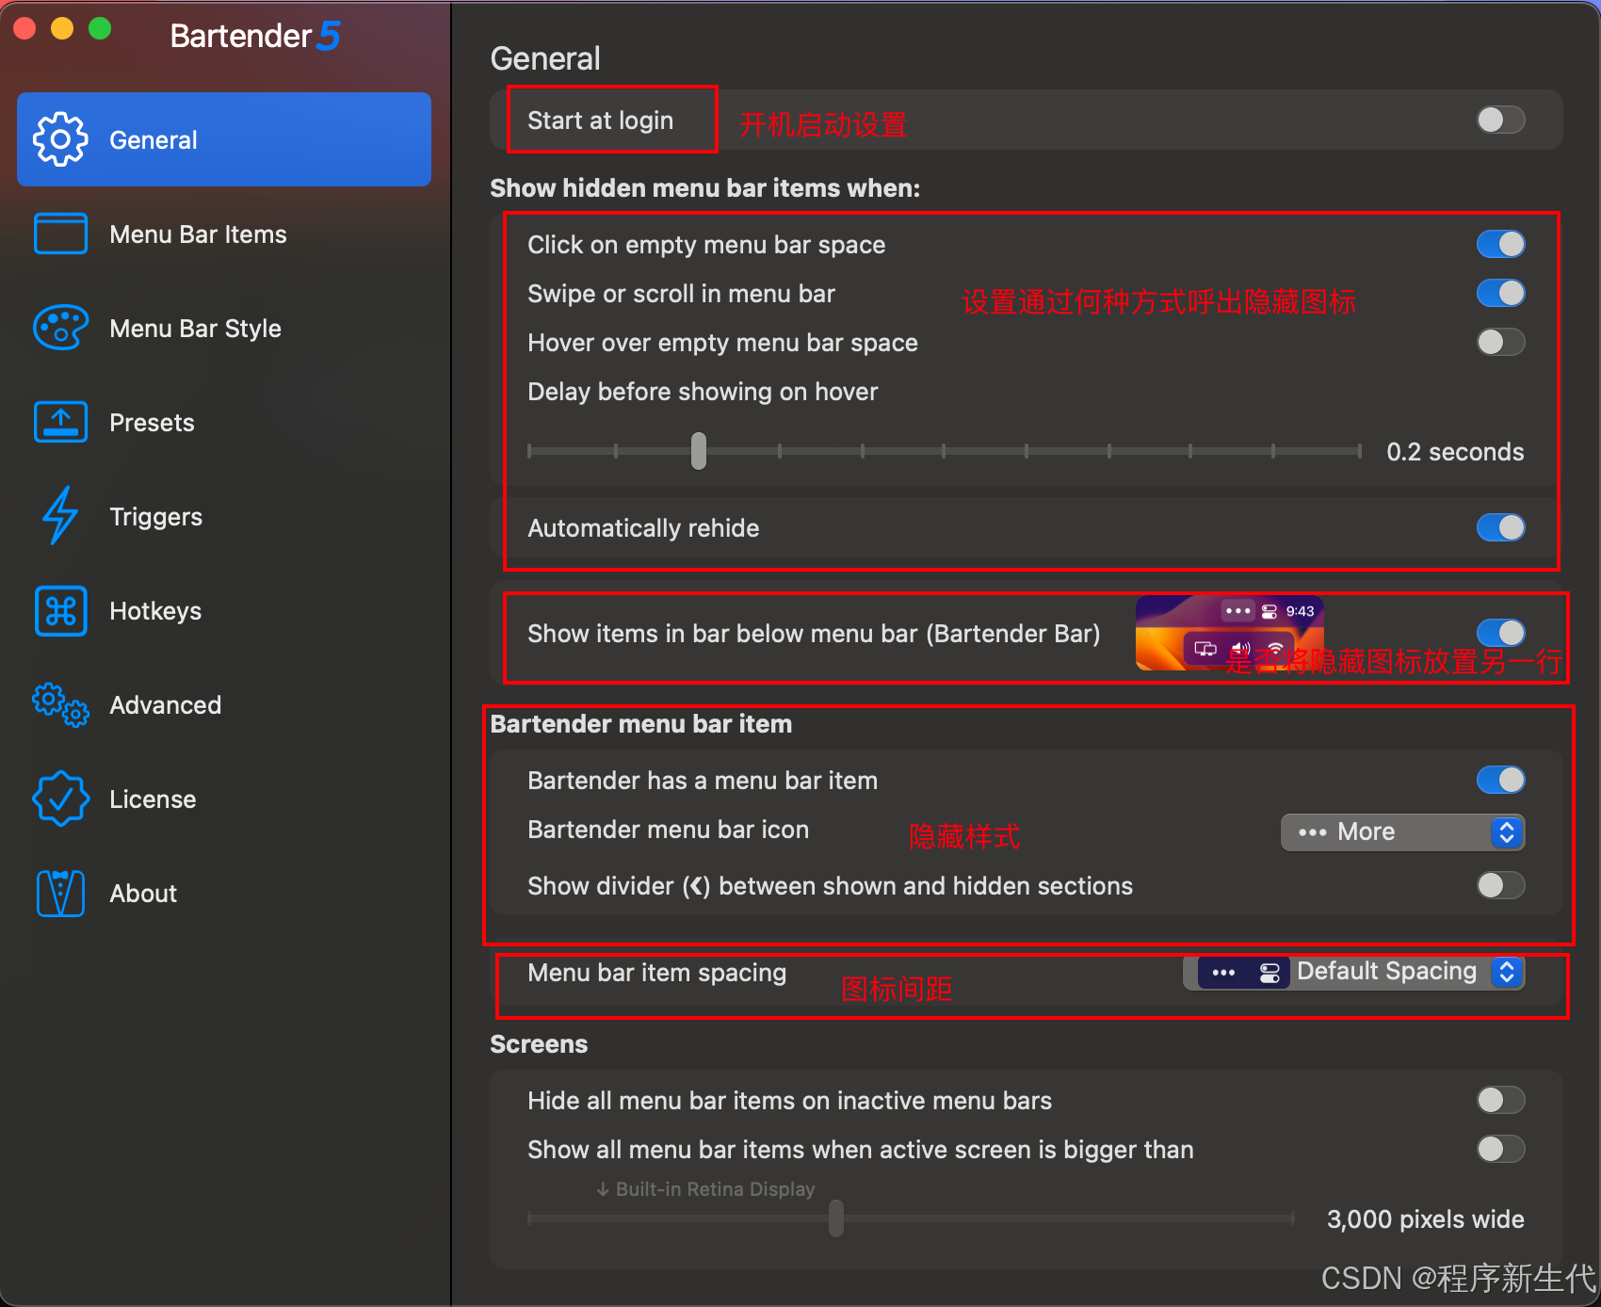This screenshot has height=1307, width=1601.
Task: Click the Bartender 5 title logo
Action: [255, 36]
